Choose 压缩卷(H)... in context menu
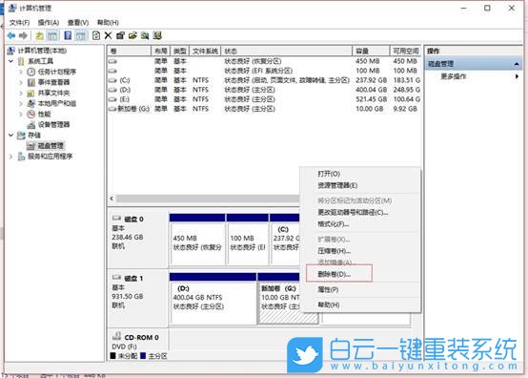Screen dimensions: 528x378 360,251
